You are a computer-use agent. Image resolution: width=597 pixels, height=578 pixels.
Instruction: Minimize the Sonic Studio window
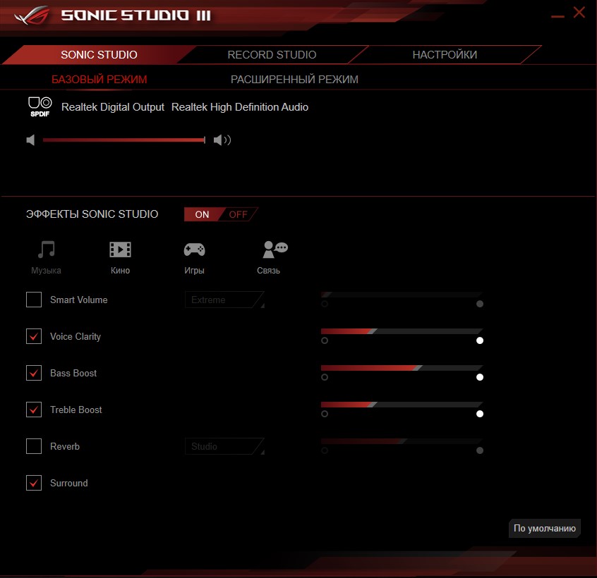click(557, 16)
